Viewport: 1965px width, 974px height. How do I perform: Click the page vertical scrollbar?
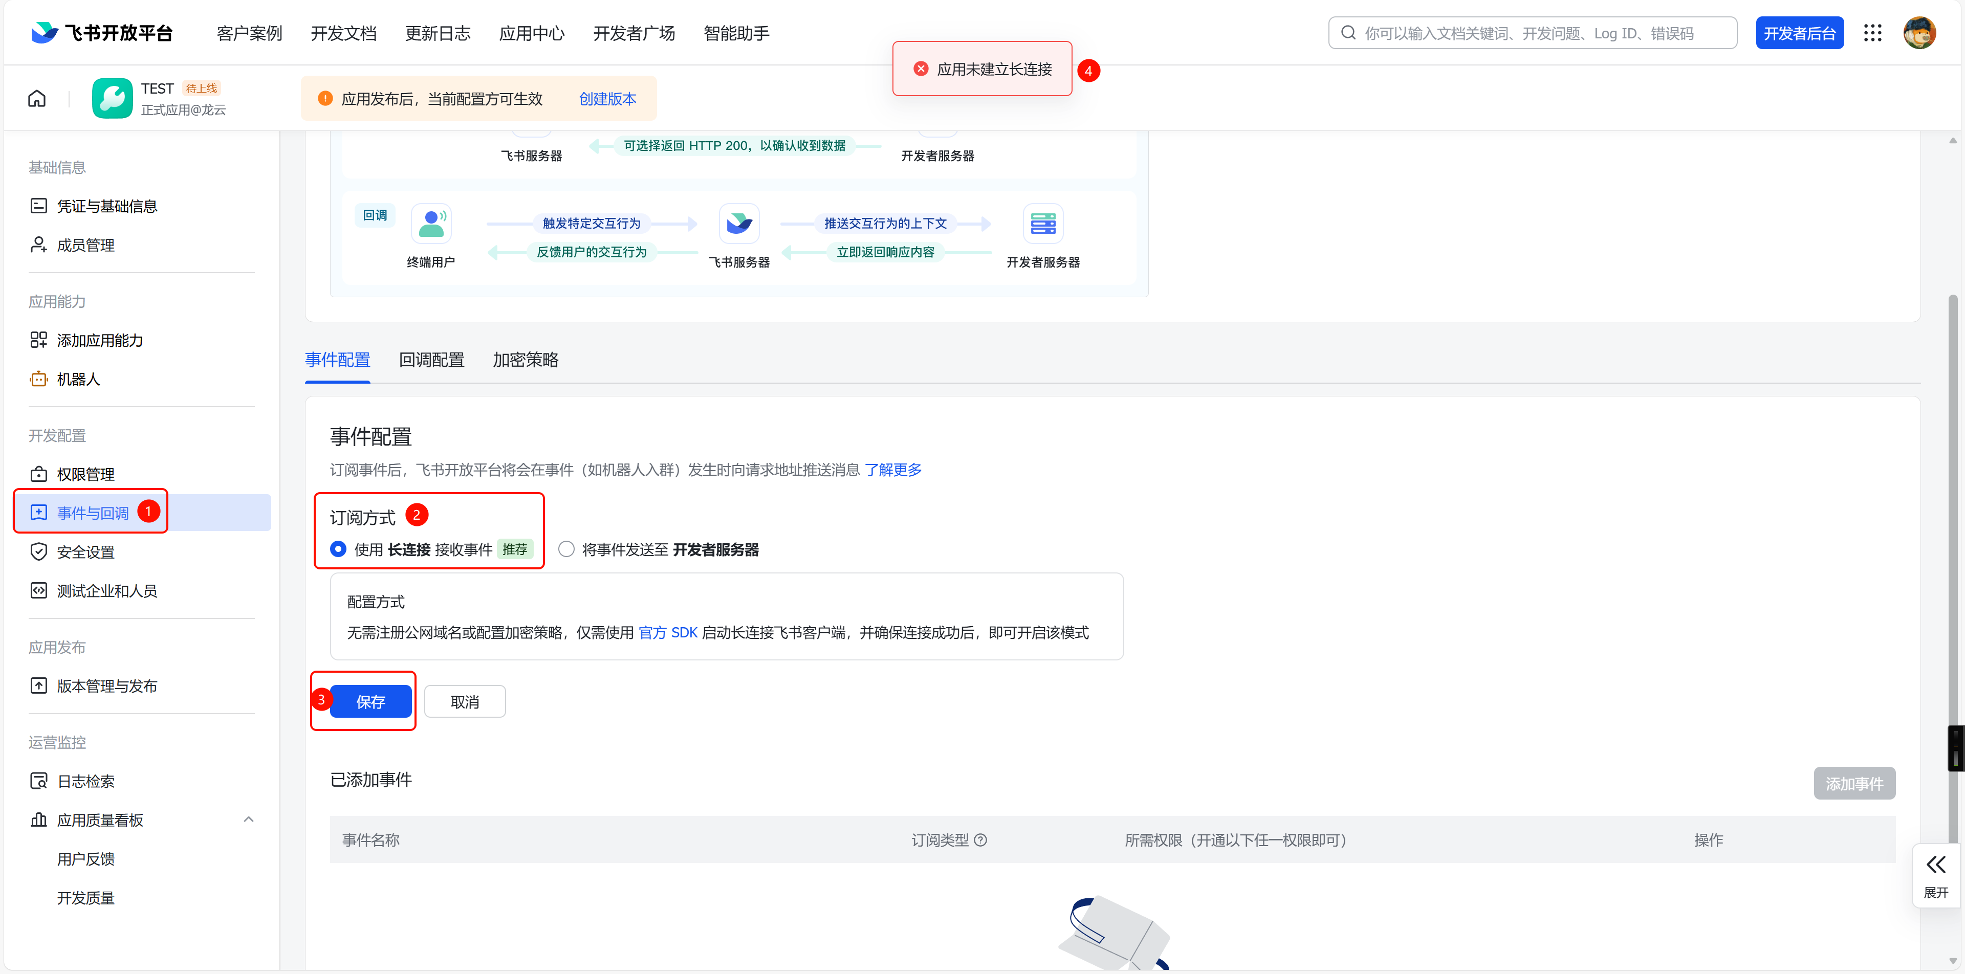[x=1953, y=534]
